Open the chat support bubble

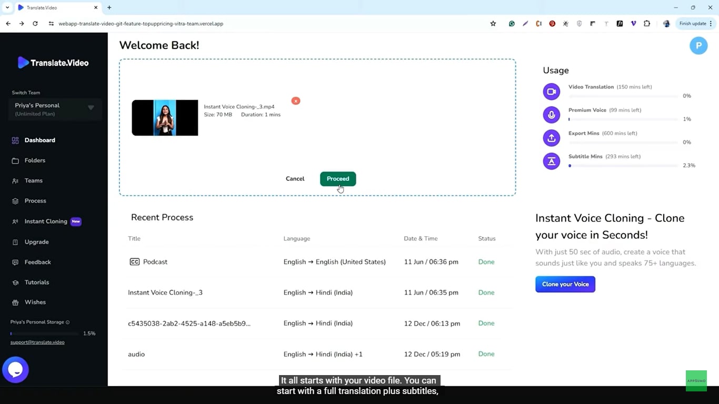click(x=15, y=370)
